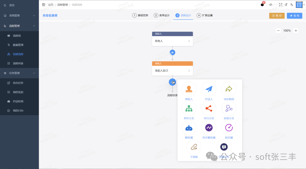Toggle fullscreen mode from the top toolbar
The height and width of the screenshot is (169, 306).
coord(280,5)
